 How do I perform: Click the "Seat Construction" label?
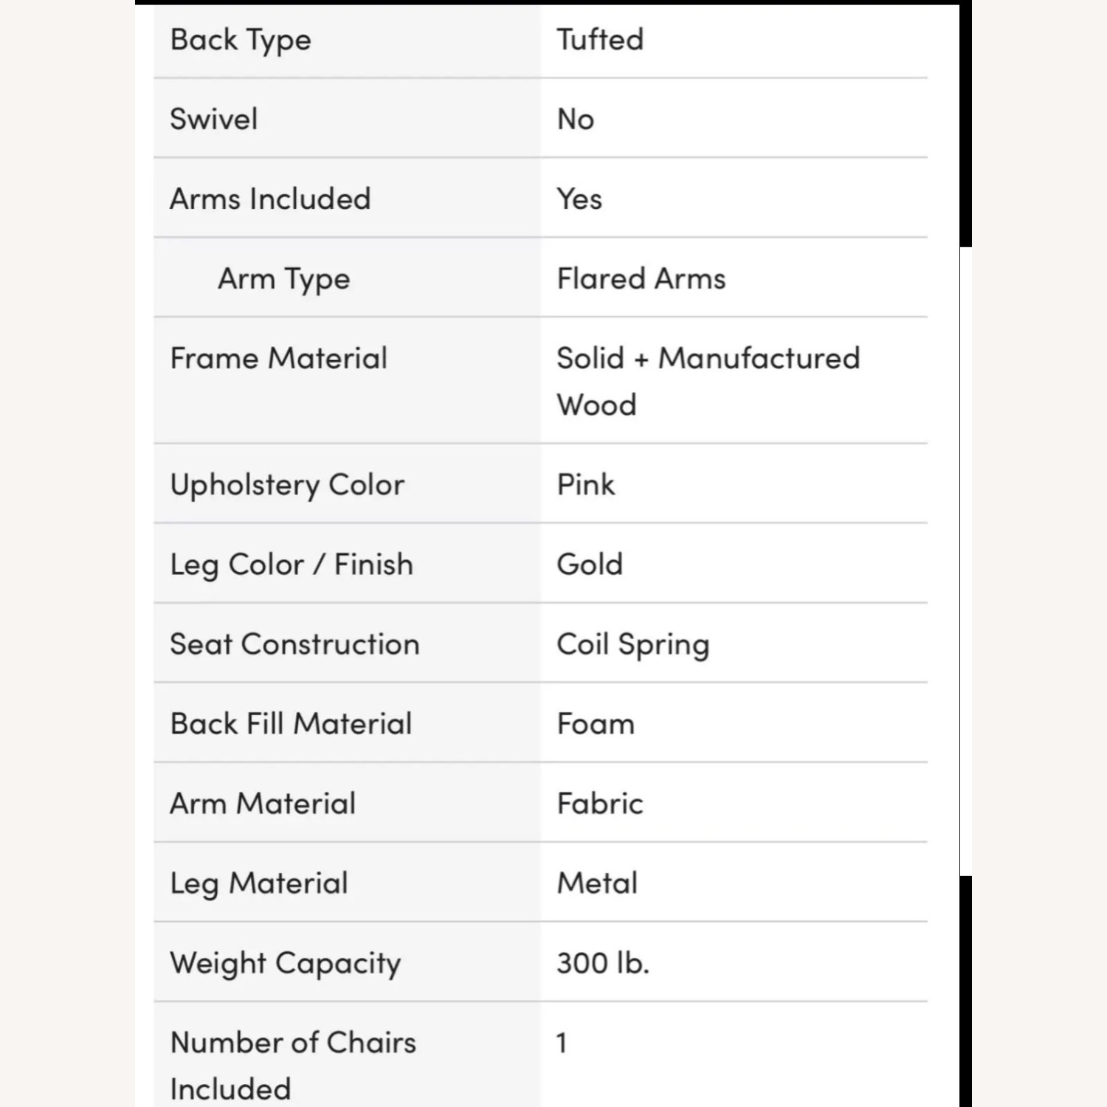[x=294, y=644]
